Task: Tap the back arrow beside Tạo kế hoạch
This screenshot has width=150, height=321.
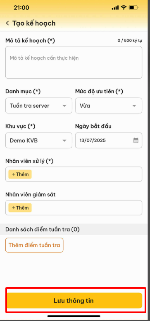Action: pyautogui.click(x=7, y=23)
